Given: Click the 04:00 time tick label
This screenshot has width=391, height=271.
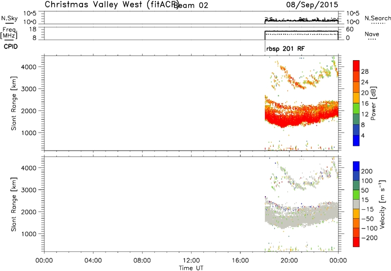Looking at the screenshot, I should 93,261.
